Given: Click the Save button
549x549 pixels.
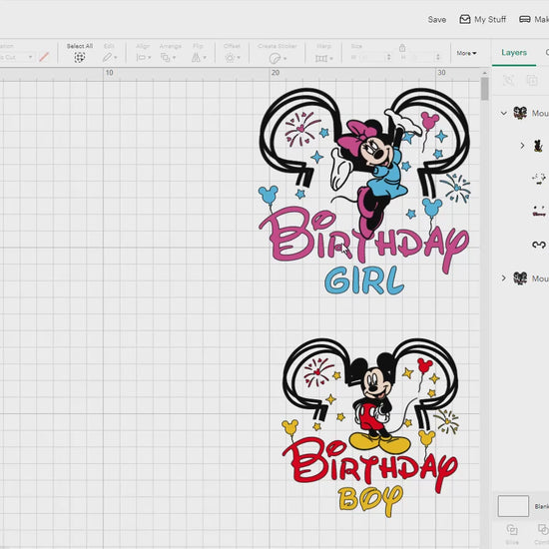Looking at the screenshot, I should 436,20.
